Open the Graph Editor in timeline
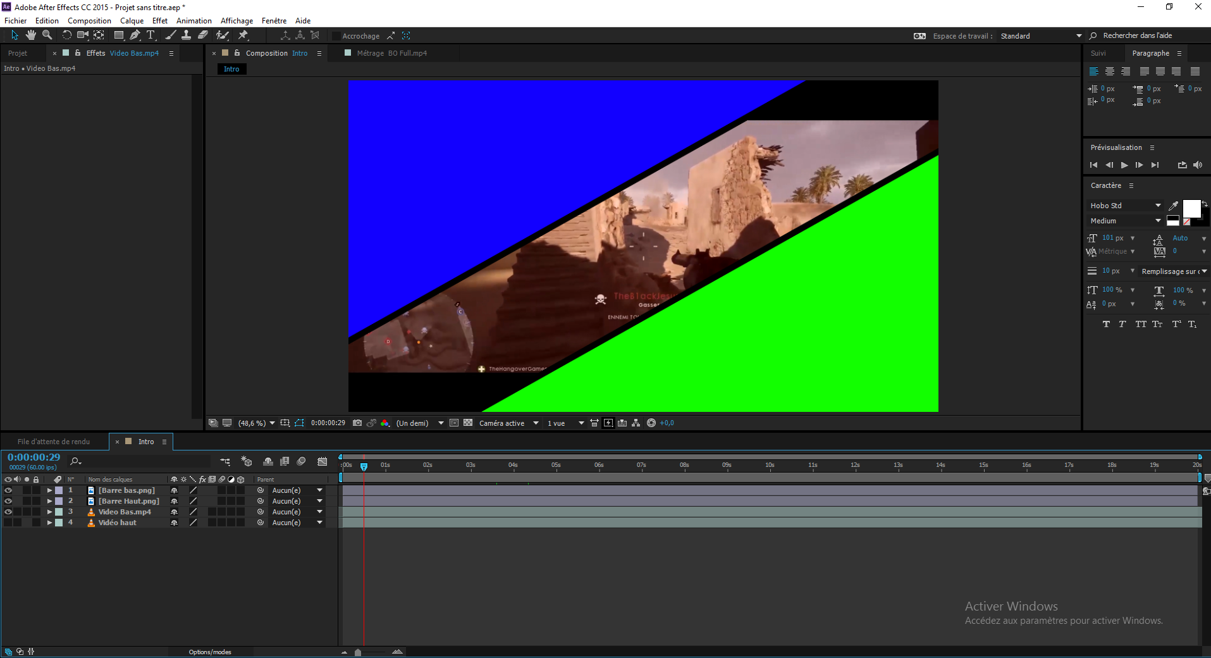The image size is (1211, 658). click(323, 462)
